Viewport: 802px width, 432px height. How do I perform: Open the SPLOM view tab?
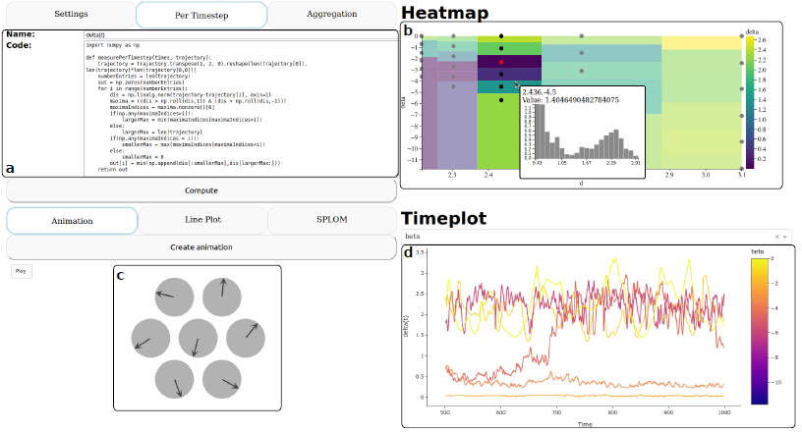[331, 220]
